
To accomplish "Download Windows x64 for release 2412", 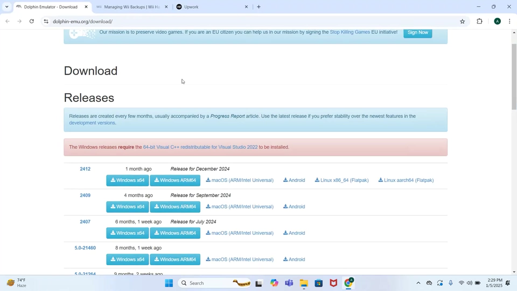I will (127, 180).
